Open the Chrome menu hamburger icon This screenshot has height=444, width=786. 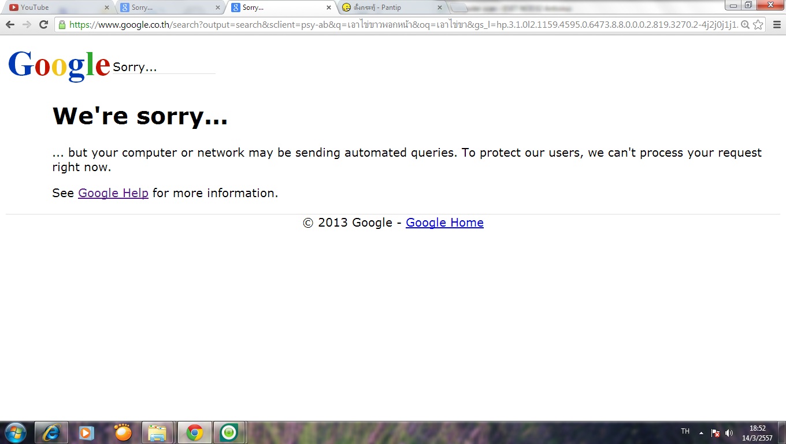pyautogui.click(x=776, y=25)
